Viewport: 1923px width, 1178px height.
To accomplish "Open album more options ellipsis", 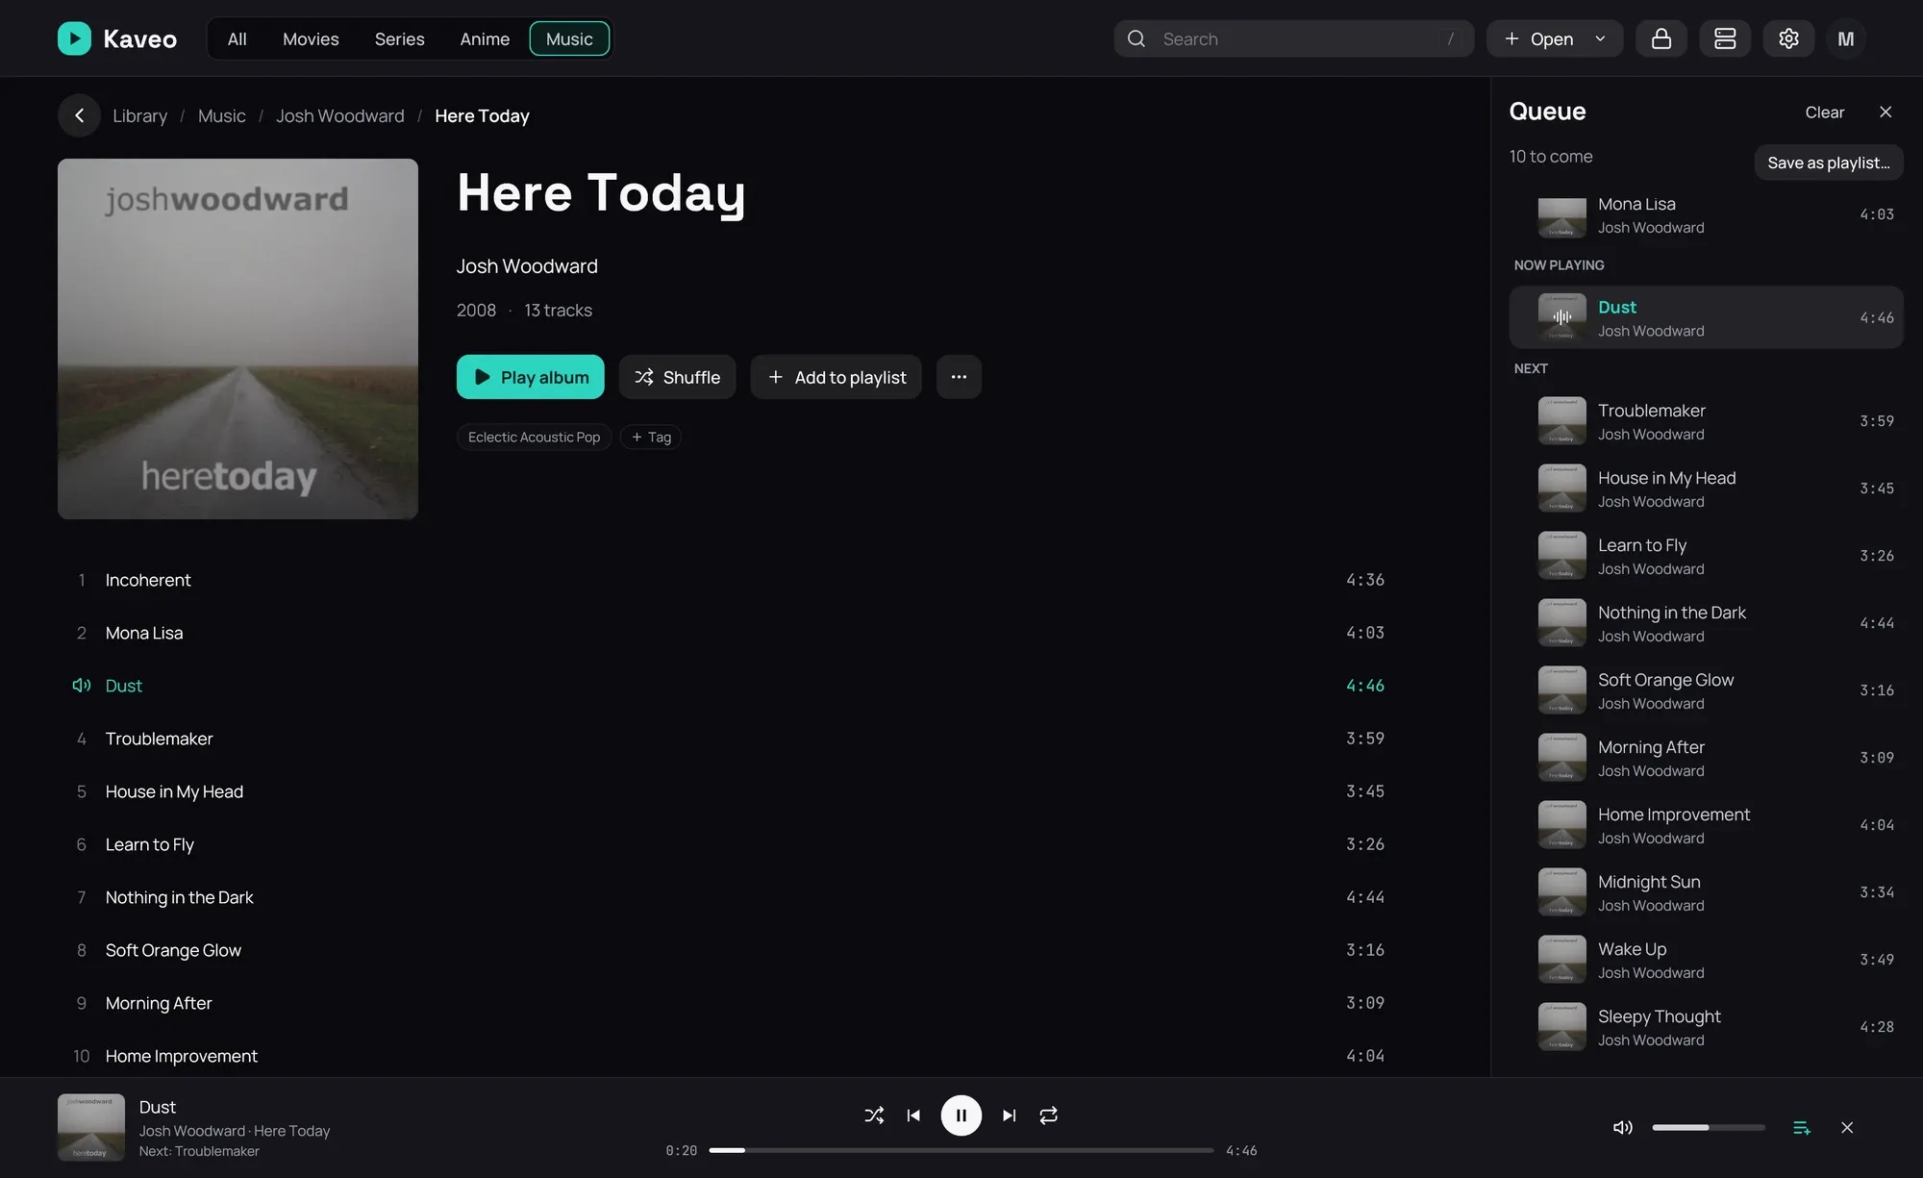I will point(959,377).
